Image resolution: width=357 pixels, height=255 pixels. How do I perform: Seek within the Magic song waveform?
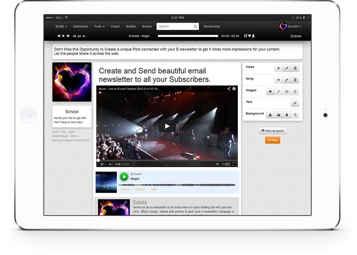[177, 185]
